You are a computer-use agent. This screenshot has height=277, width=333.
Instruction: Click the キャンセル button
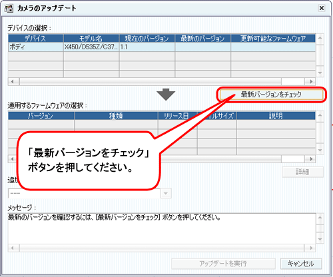click(301, 264)
